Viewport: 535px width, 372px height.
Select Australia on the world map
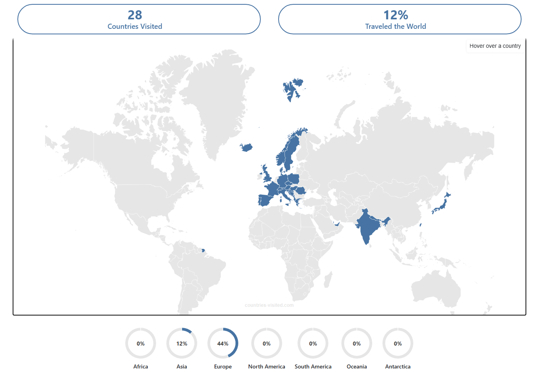point(437,288)
